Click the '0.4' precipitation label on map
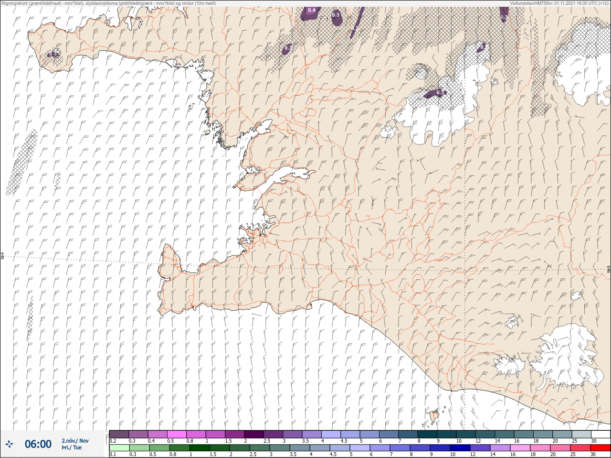 [312, 10]
